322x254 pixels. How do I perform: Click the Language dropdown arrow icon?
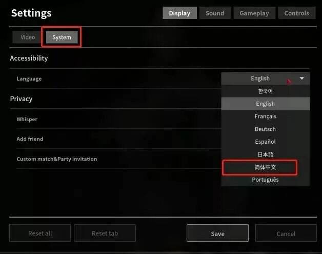point(301,79)
